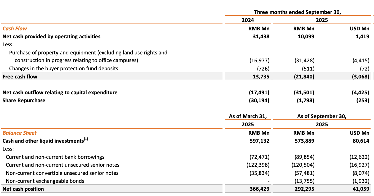Select the 597,132 cash and liquid investments value

point(260,141)
